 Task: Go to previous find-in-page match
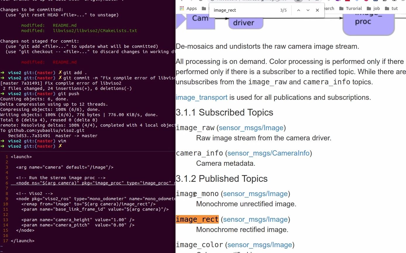click(298, 10)
